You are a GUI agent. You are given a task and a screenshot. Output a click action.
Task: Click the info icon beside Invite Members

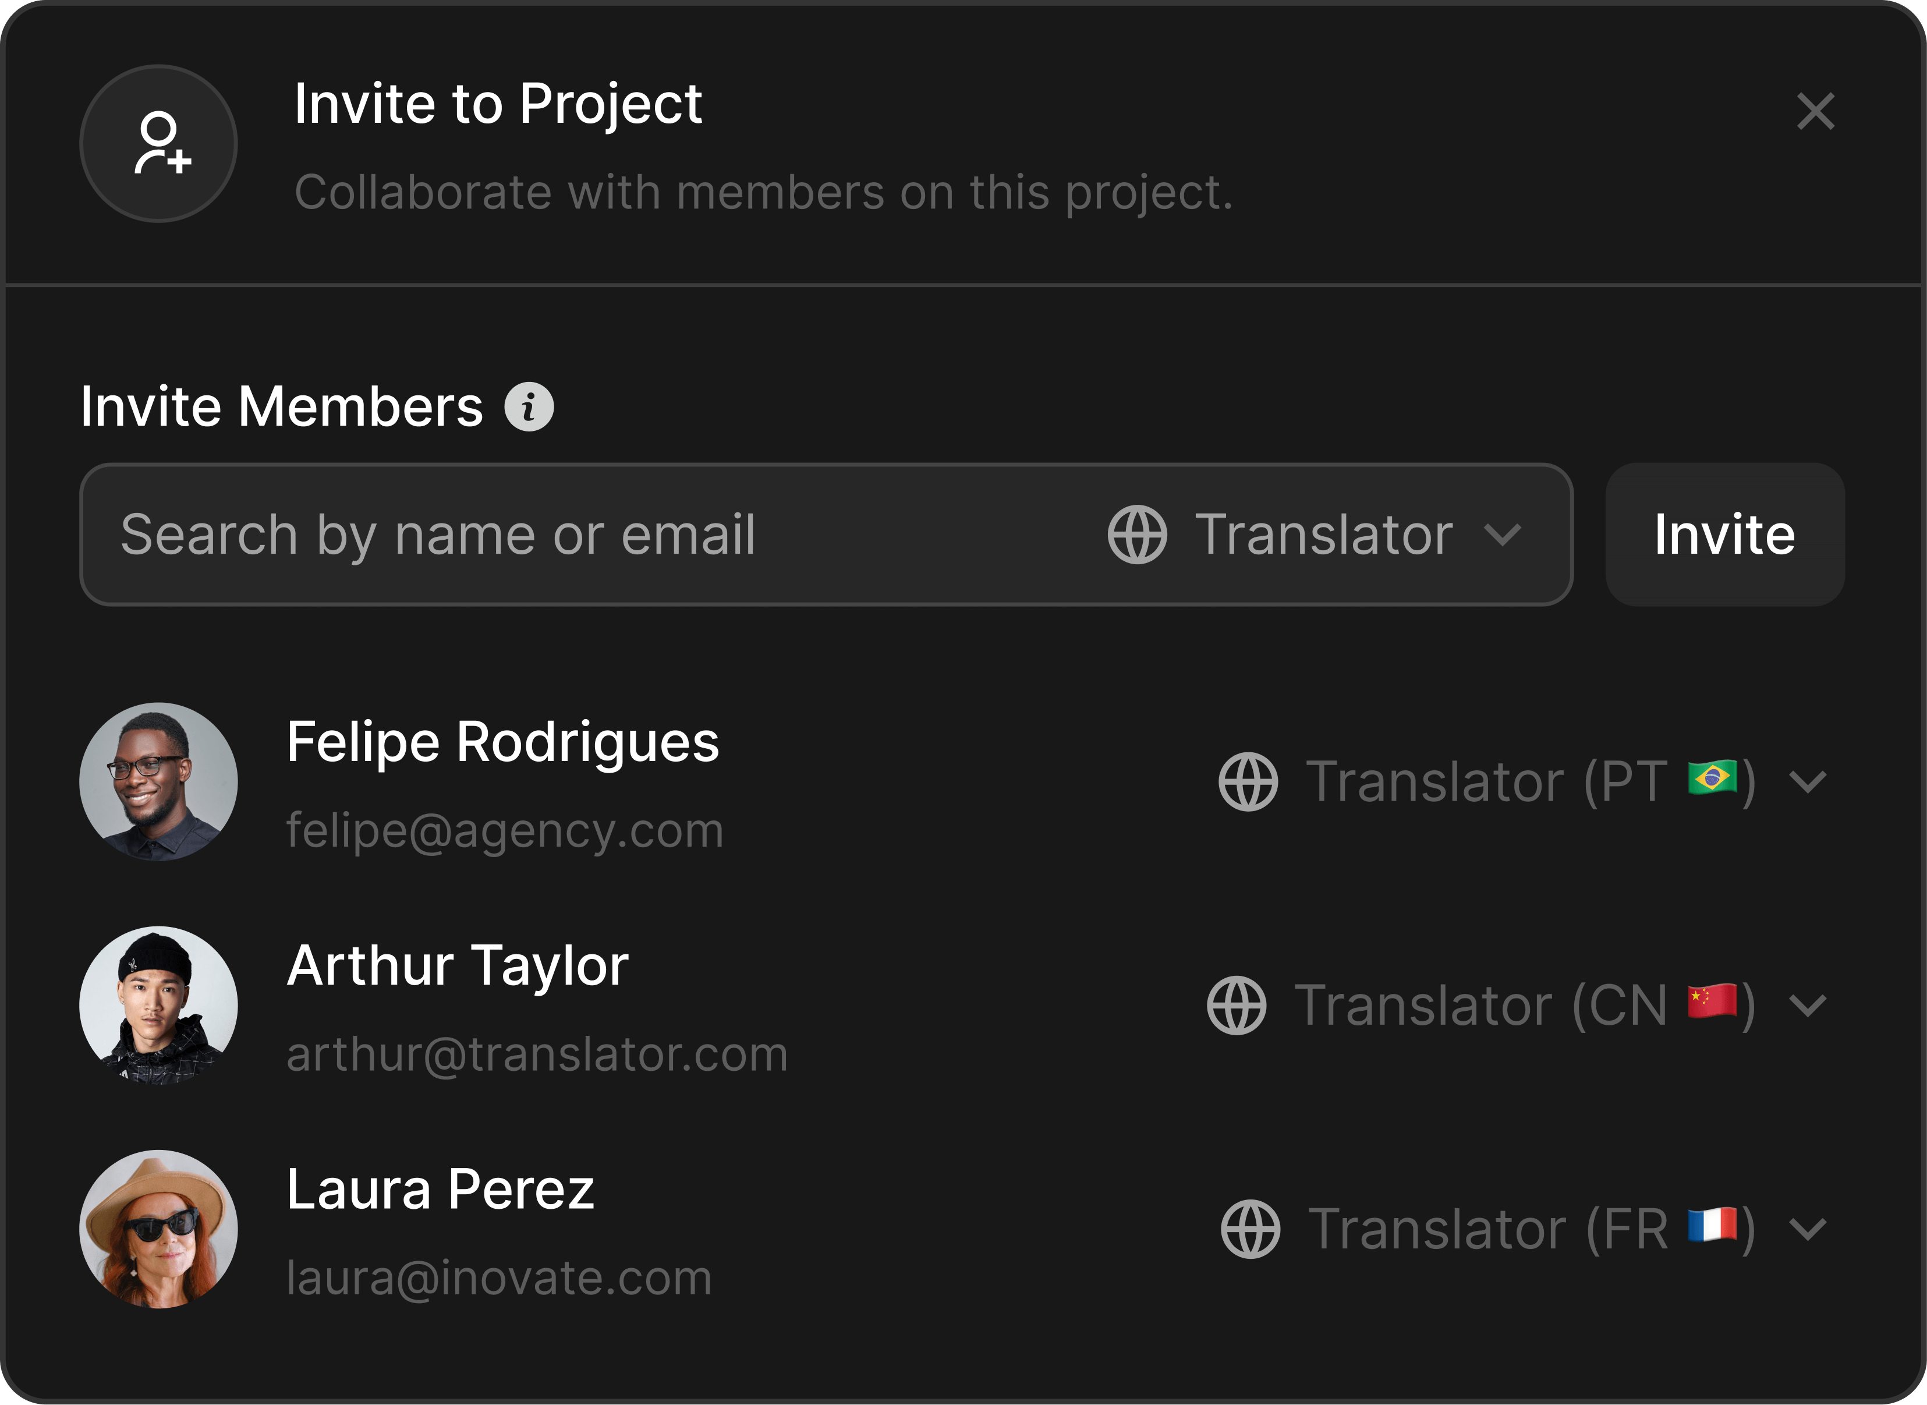529,406
